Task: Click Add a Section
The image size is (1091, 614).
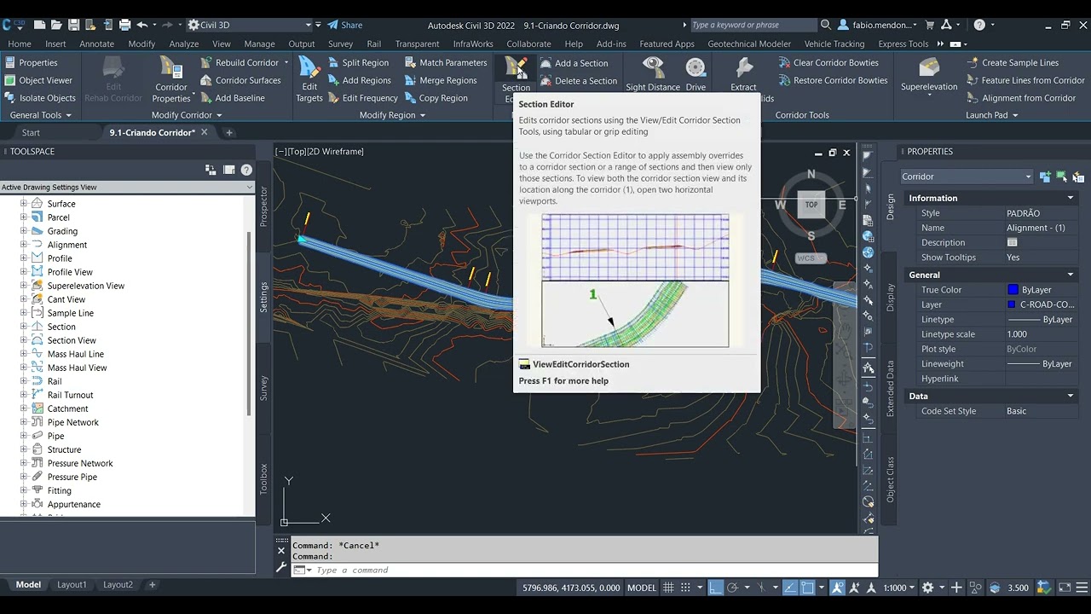Action: 574,63
